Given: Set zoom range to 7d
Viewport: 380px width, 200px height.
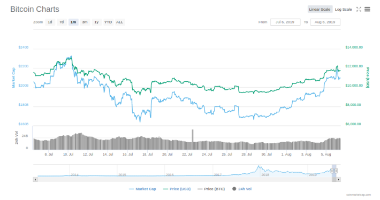Looking at the screenshot, I should pos(62,22).
